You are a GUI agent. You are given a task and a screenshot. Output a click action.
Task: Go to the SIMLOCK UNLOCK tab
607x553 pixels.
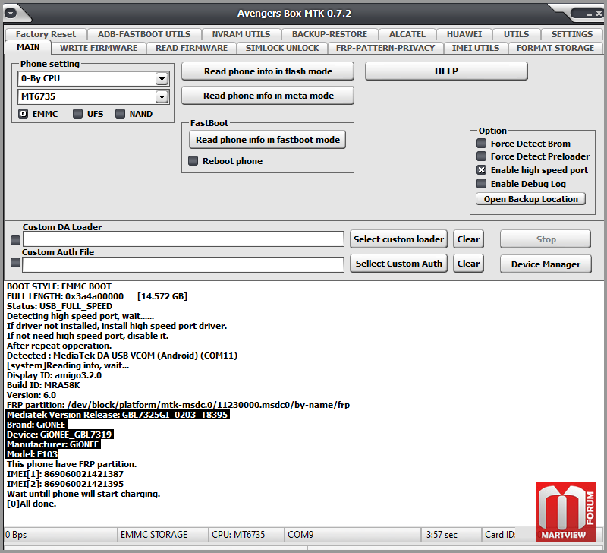[281, 48]
